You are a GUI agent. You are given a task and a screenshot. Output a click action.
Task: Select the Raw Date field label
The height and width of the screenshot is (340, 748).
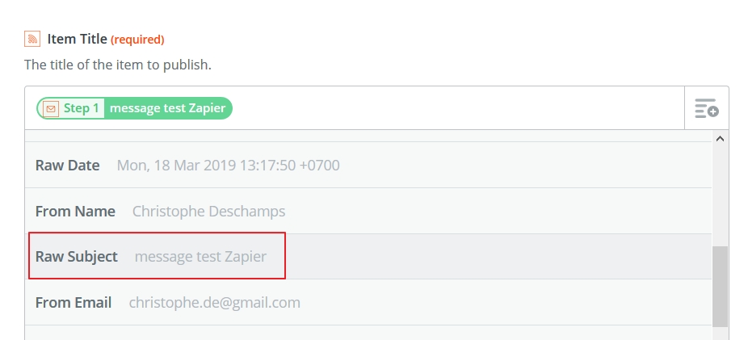point(67,165)
